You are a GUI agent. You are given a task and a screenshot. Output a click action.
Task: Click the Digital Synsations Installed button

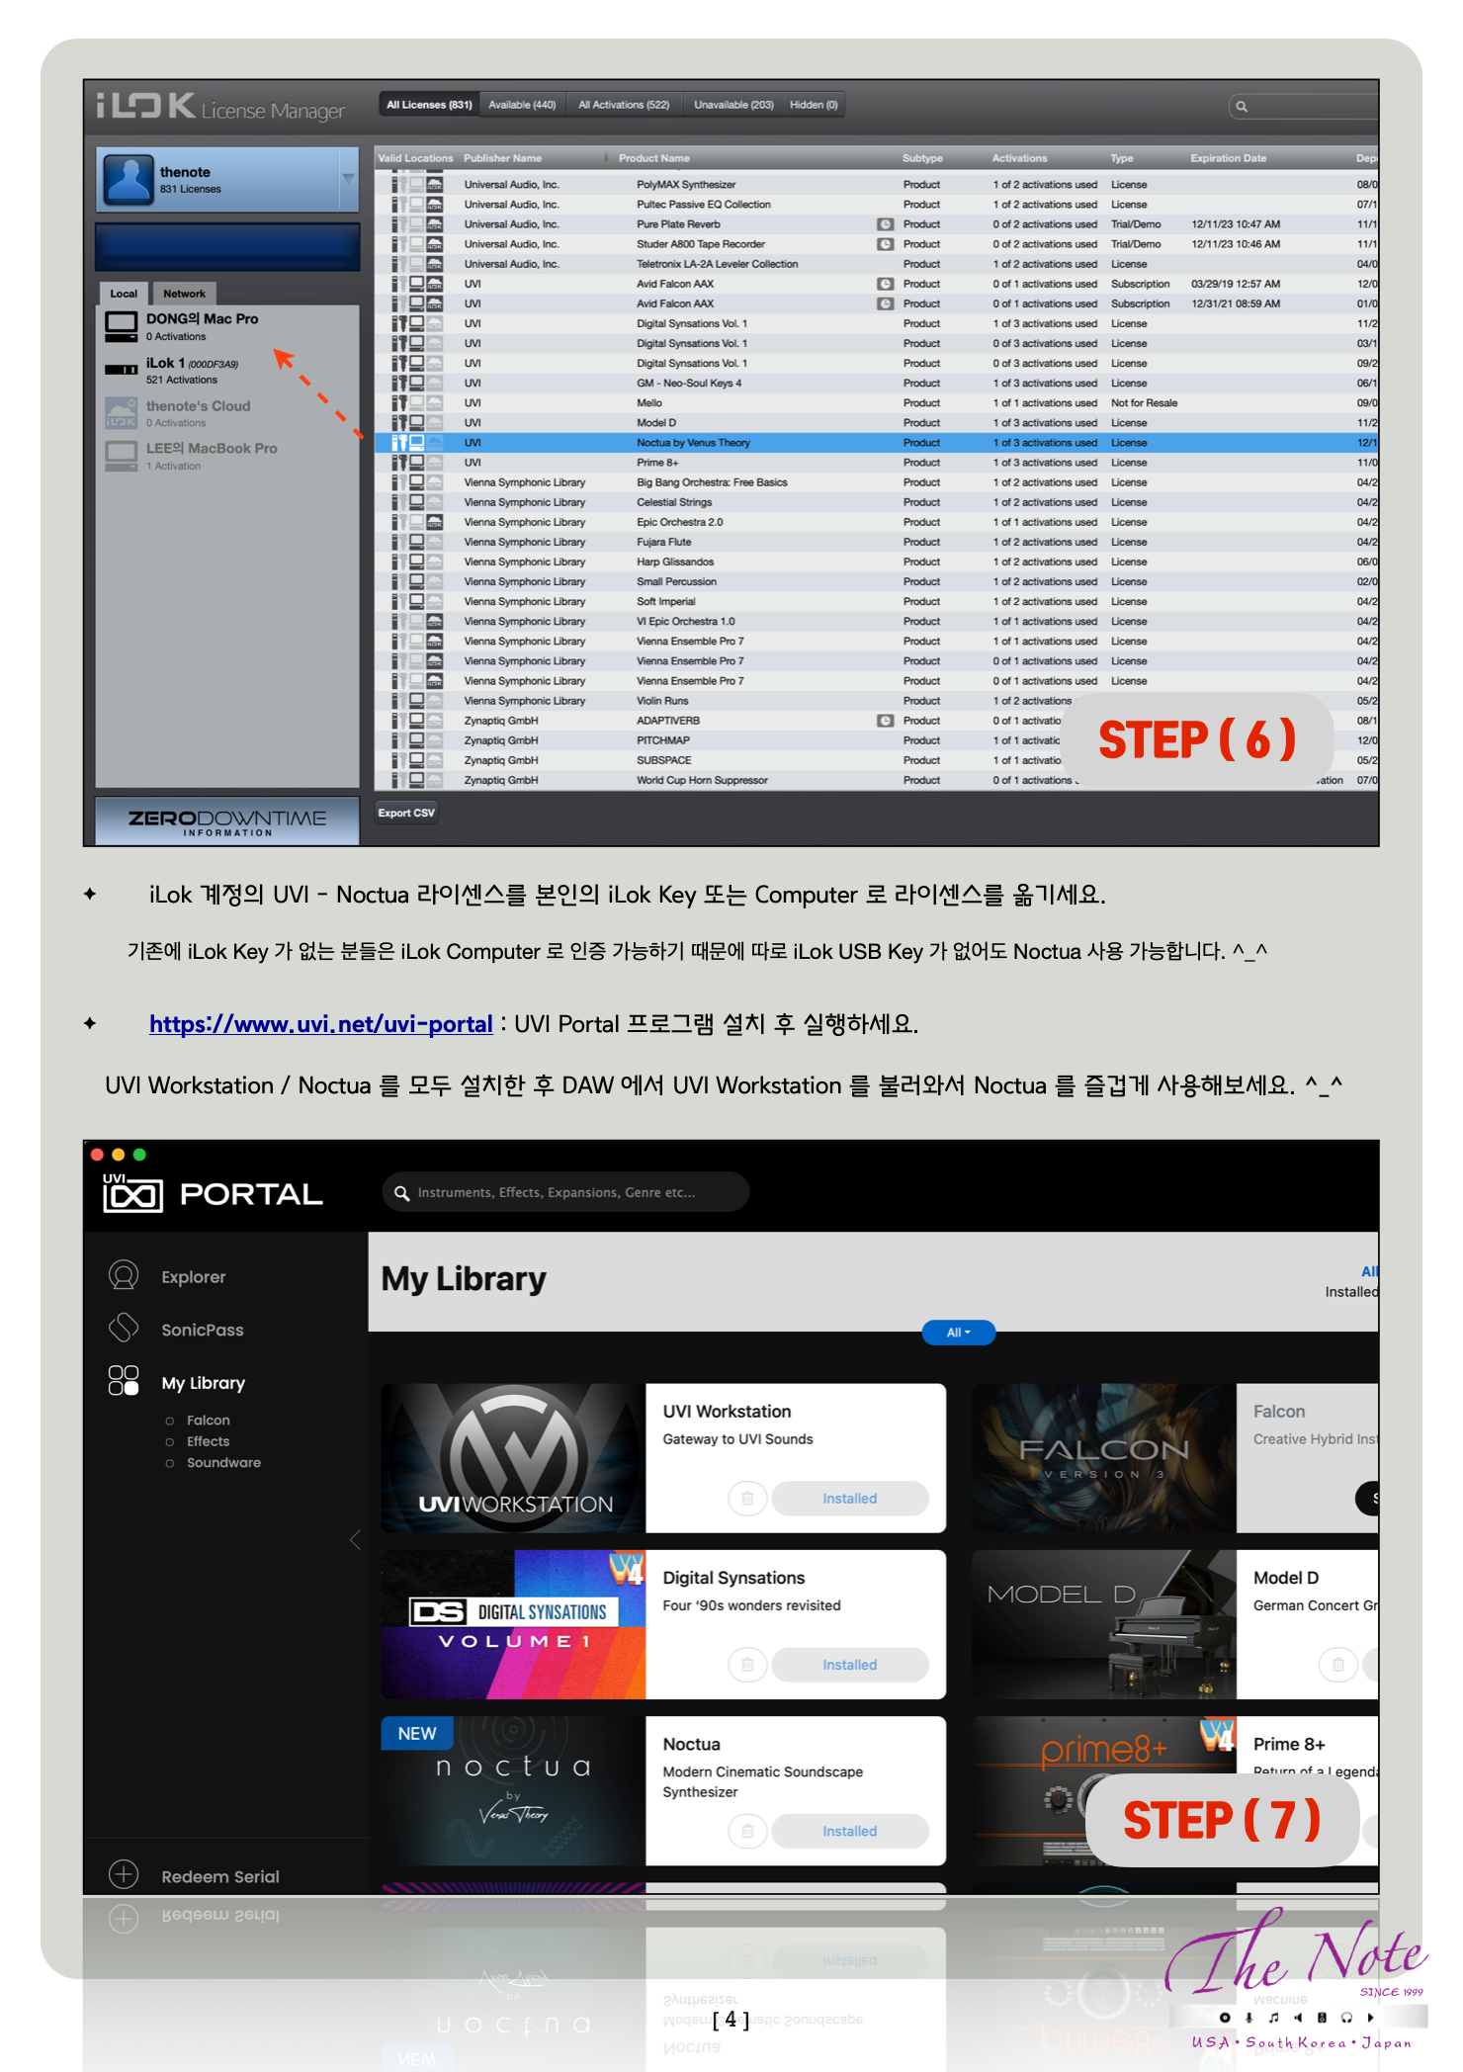[850, 1665]
